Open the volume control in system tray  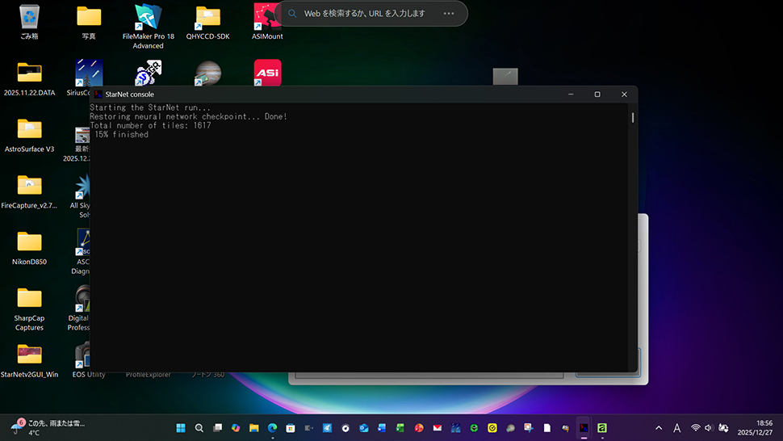click(x=708, y=428)
